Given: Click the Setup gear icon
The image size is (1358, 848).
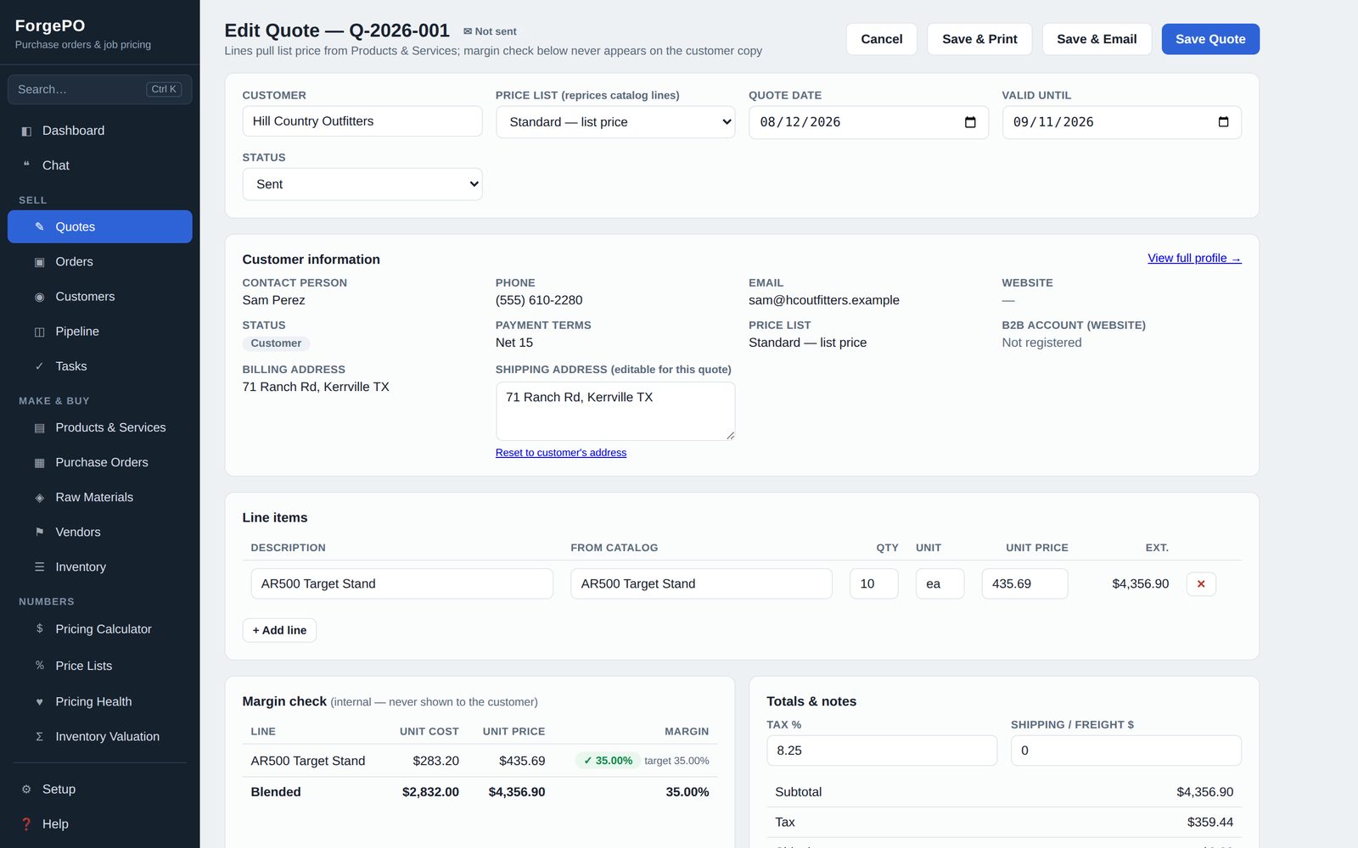Looking at the screenshot, I should tap(26, 789).
